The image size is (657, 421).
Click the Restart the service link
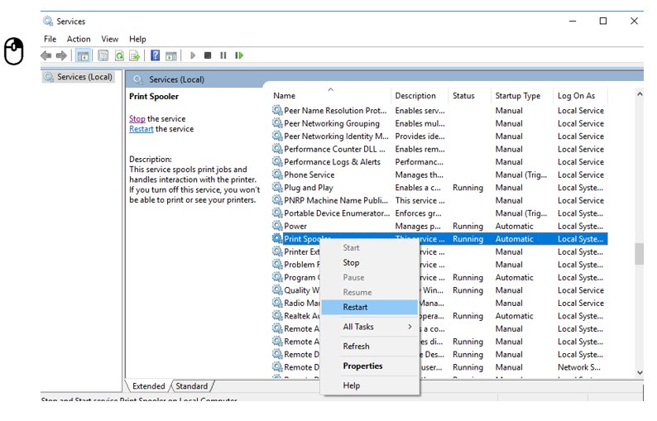[x=141, y=129]
